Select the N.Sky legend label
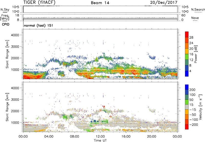The height and width of the screenshot is (142, 205). click(5, 9)
